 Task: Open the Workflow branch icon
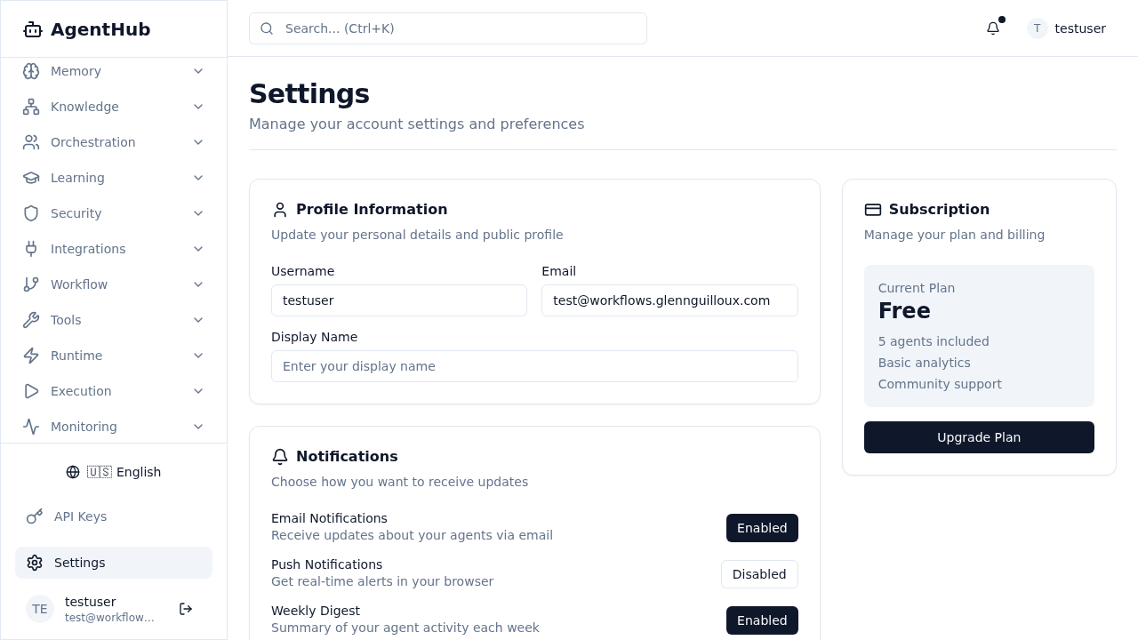pos(31,284)
